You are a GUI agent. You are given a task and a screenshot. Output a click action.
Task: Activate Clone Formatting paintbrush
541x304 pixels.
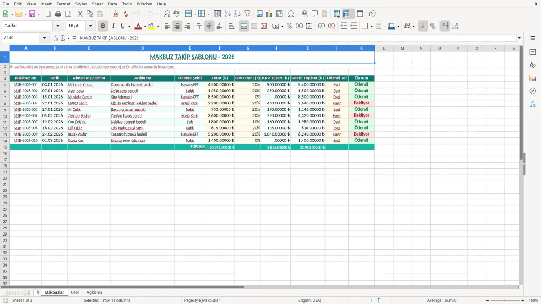(115, 14)
